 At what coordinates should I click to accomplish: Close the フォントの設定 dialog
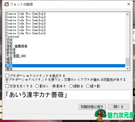tap(129, 4)
